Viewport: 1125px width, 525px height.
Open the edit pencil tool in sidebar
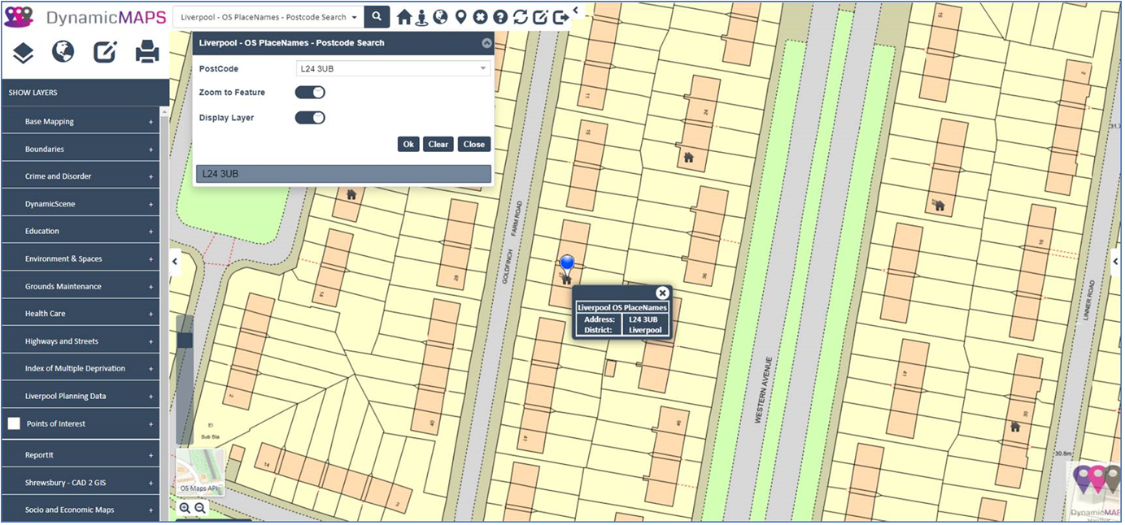click(105, 53)
